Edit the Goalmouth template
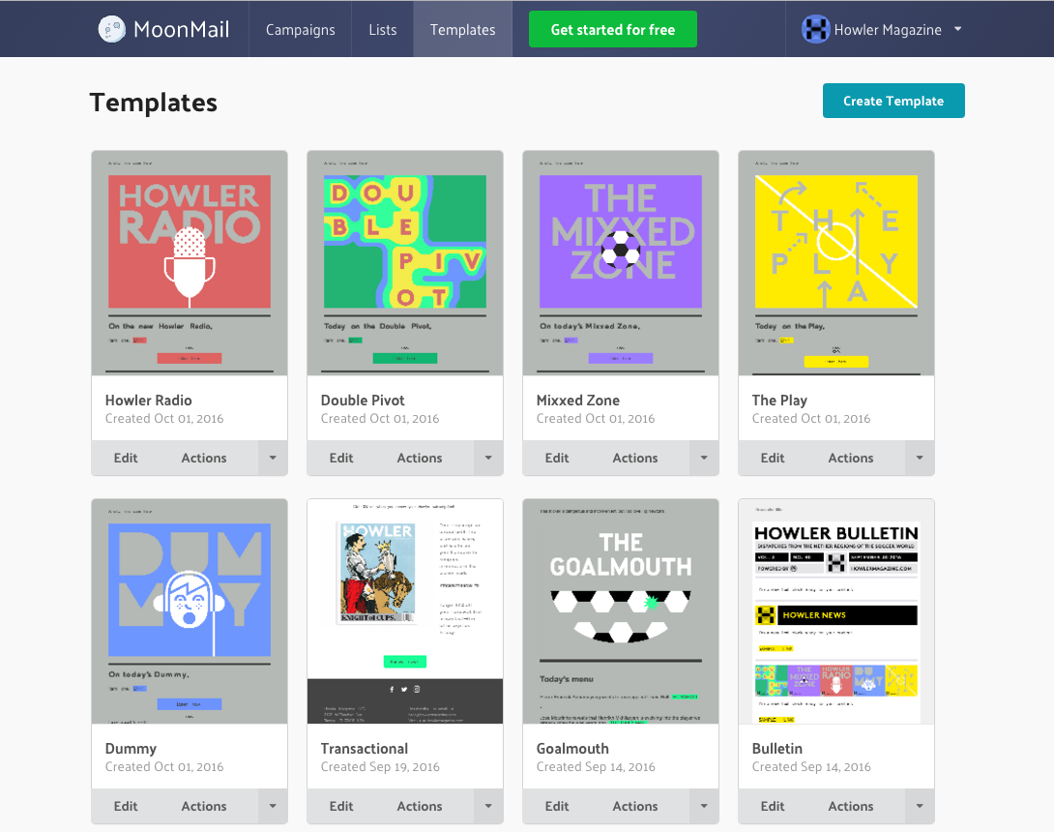Image resolution: width=1054 pixels, height=832 pixels. point(557,807)
